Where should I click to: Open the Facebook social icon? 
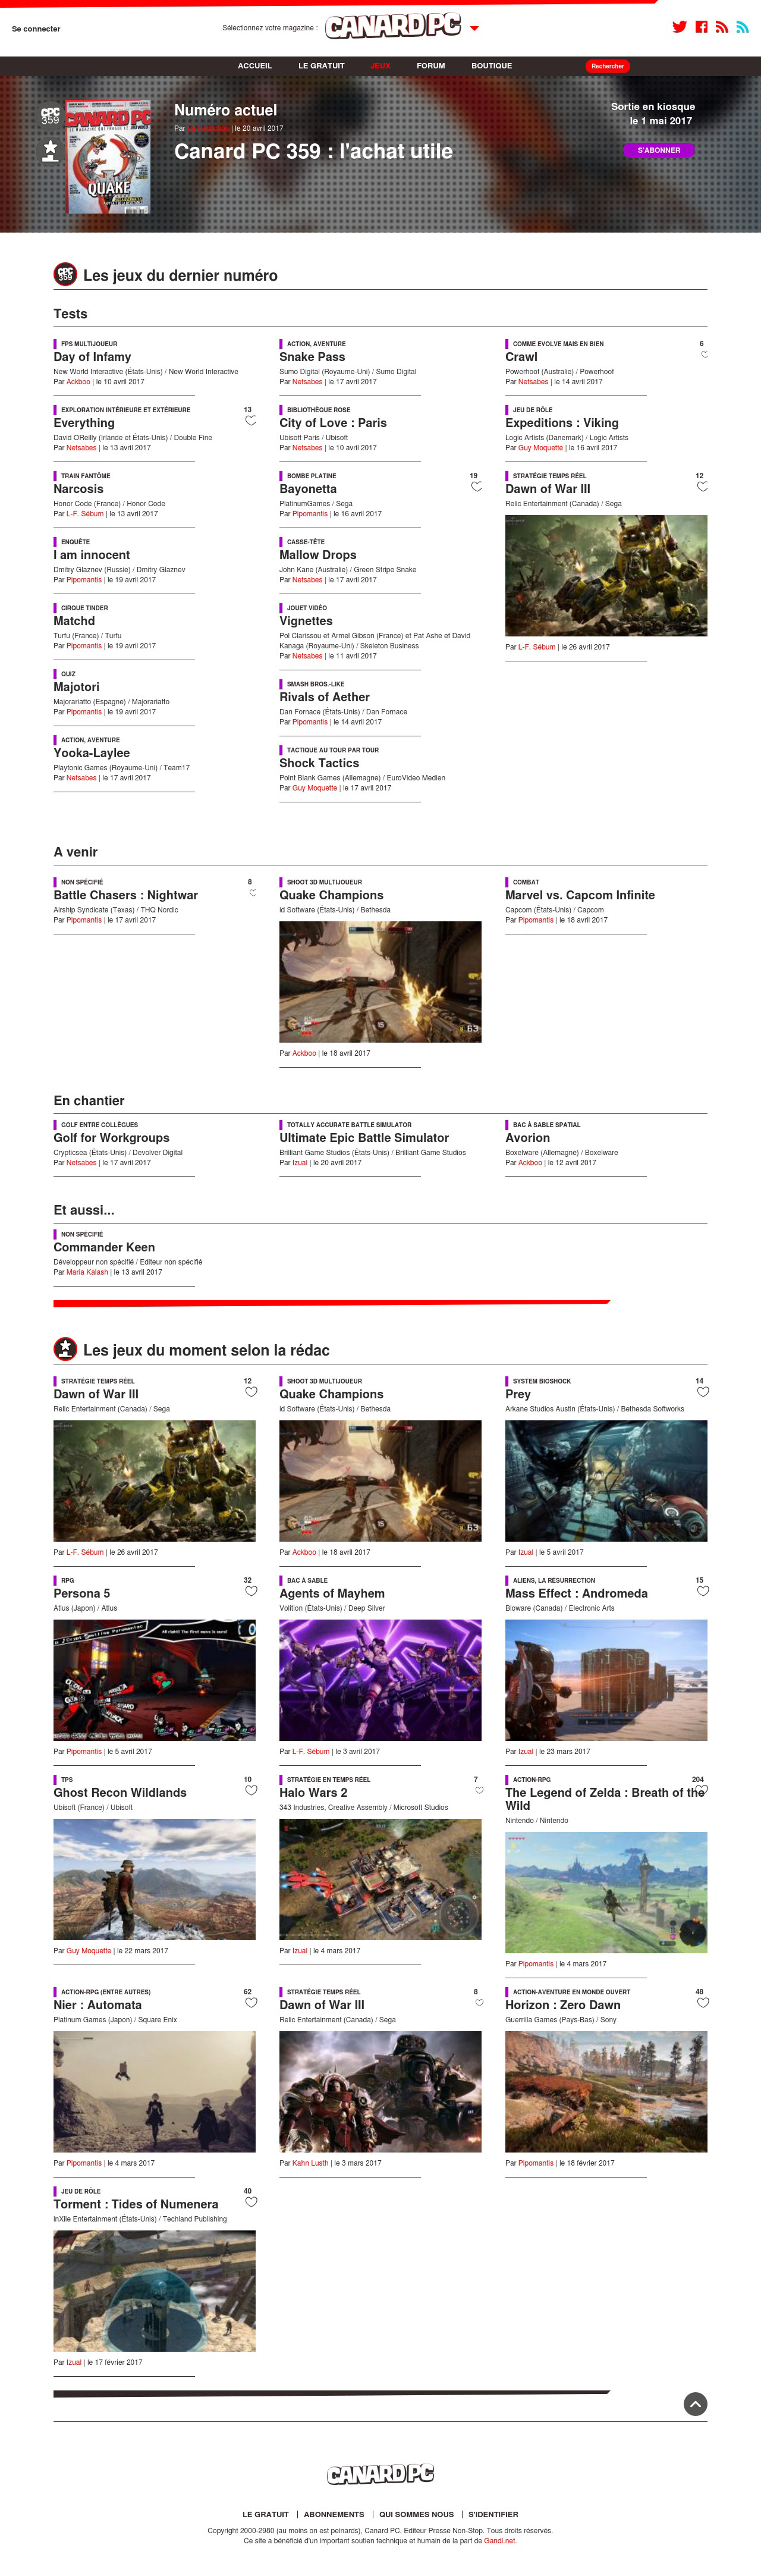(x=702, y=27)
